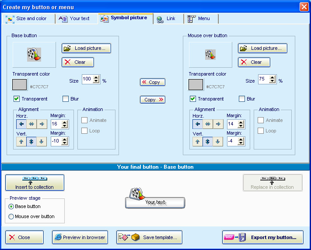
Task: Open Preview in browser
Action: 80,237
